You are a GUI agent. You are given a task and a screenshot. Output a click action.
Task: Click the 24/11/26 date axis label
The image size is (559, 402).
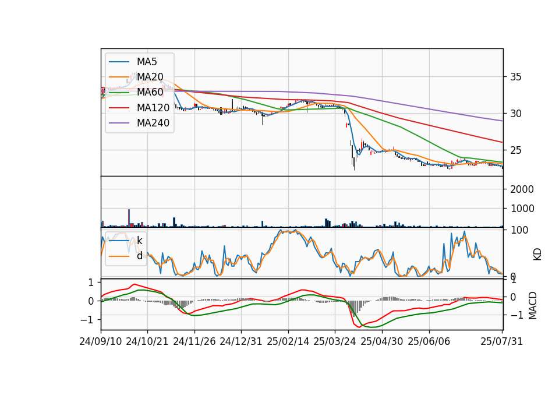click(194, 341)
